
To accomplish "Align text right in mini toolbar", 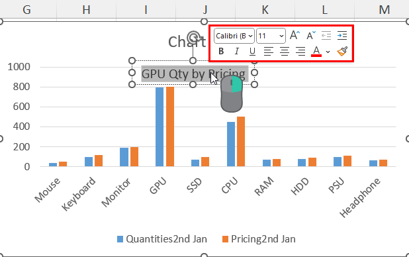I will click(x=300, y=51).
